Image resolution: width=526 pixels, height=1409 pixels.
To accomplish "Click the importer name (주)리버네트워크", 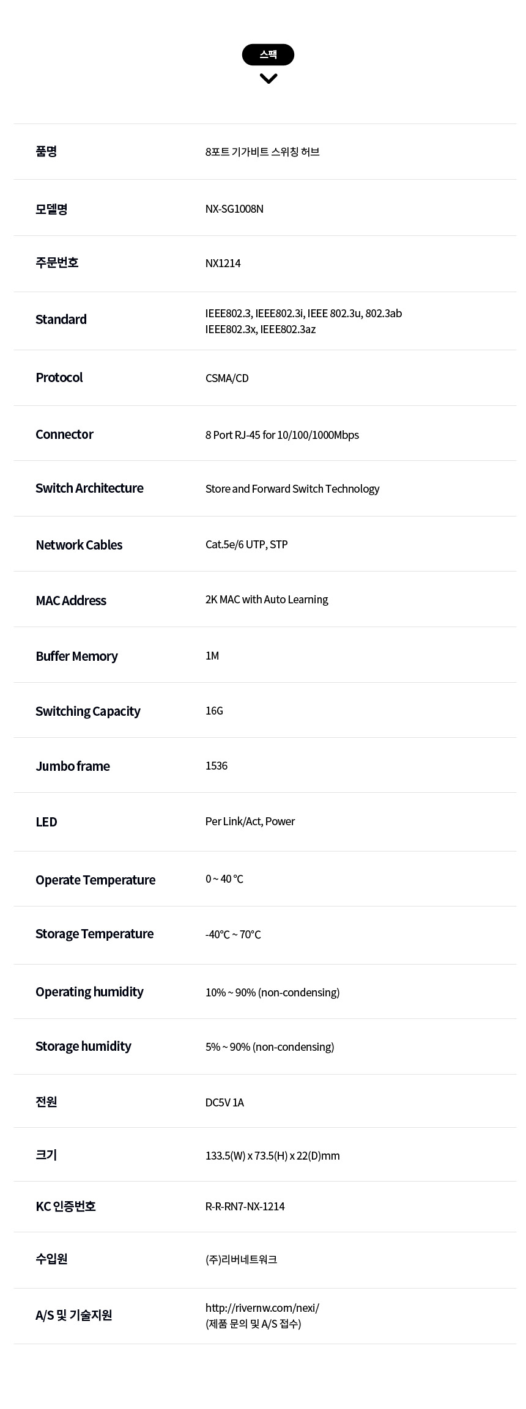I will [242, 1259].
